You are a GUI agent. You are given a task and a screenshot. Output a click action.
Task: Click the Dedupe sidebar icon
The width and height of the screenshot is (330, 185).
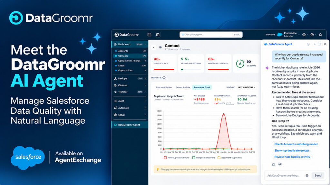[115, 78]
